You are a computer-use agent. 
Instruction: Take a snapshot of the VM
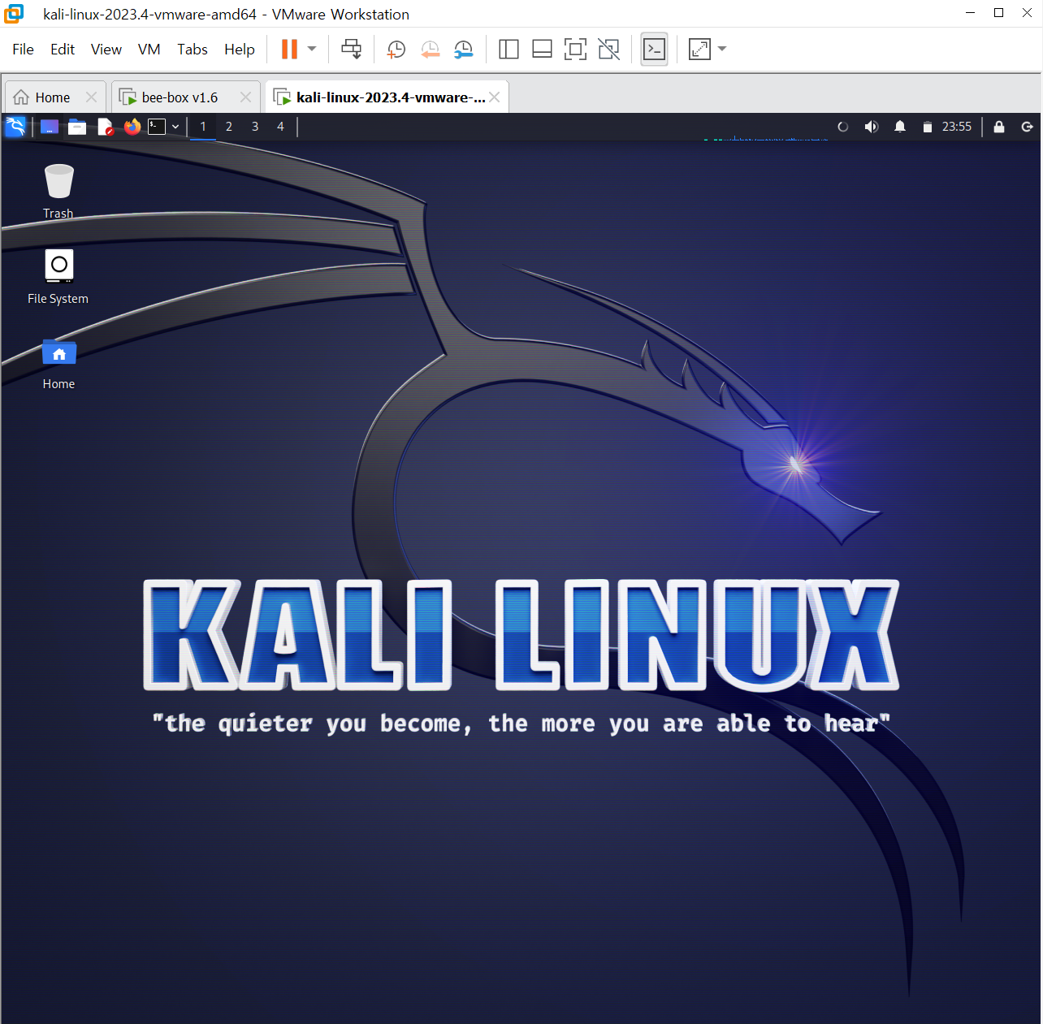pos(396,50)
